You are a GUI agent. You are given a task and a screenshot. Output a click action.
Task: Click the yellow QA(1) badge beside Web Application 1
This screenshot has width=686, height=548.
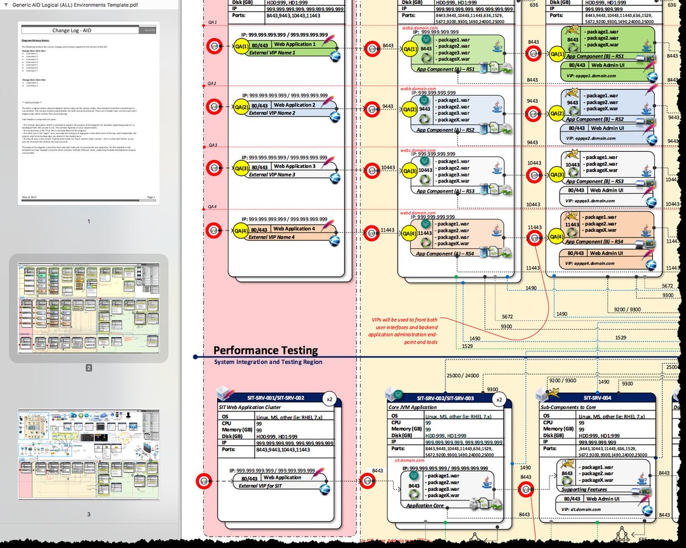click(241, 46)
